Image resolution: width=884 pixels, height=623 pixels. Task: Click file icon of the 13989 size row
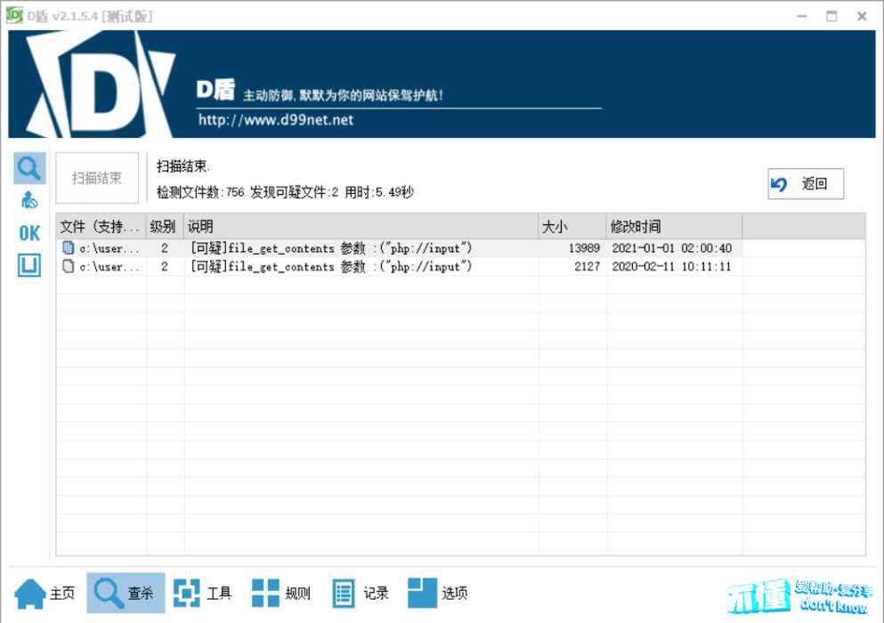69,247
